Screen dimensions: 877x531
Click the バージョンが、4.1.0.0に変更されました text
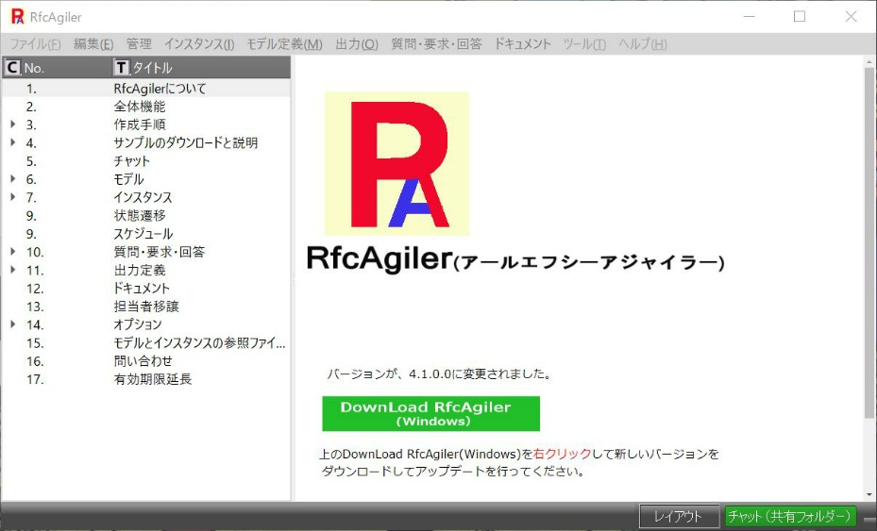click(x=439, y=373)
